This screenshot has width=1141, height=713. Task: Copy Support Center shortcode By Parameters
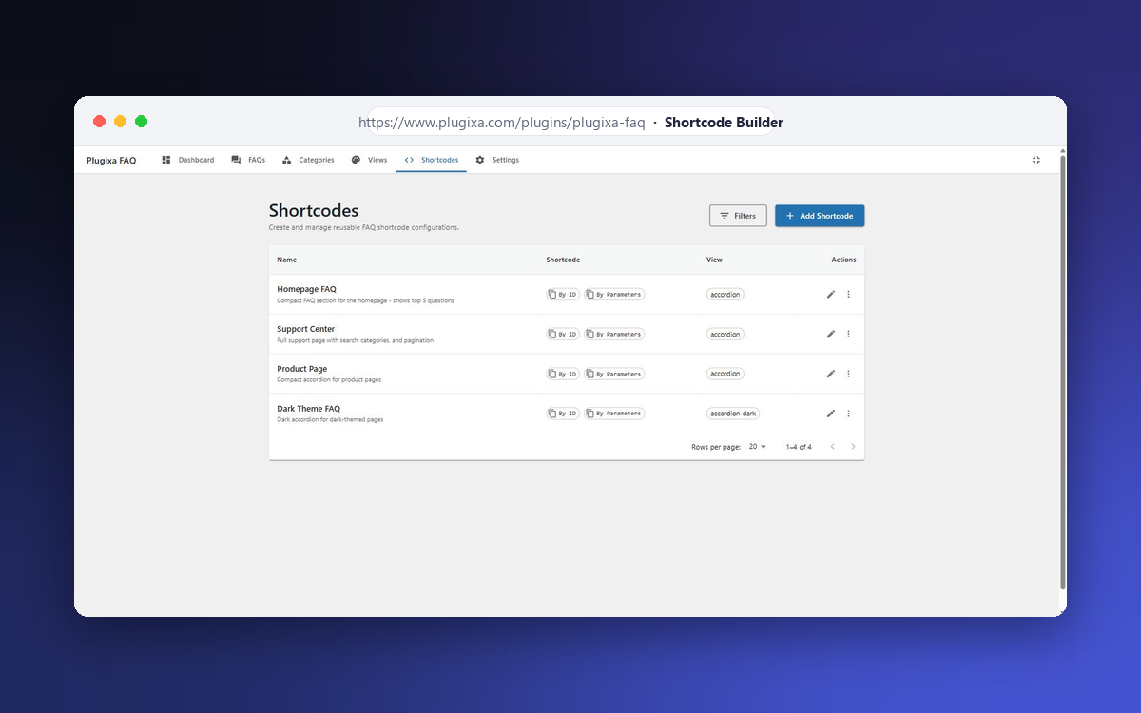pos(614,335)
